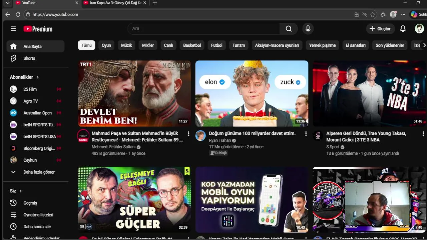This screenshot has height=240, width=427.
Task: Open Shorts from the sidebar
Action: point(35,58)
